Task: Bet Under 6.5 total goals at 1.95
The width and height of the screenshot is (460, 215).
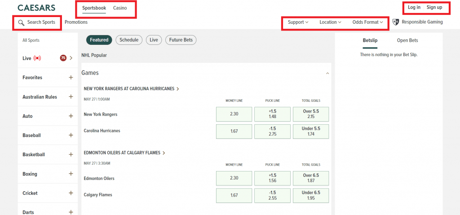Action: [x=311, y=195]
